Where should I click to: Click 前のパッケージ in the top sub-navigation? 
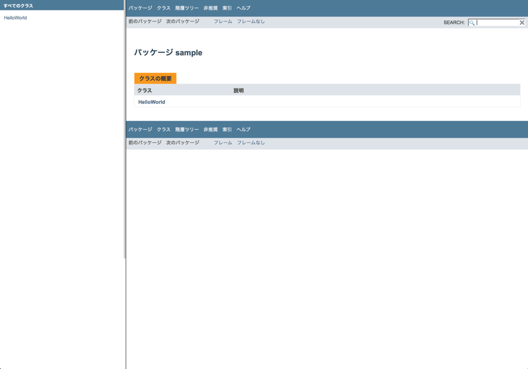coord(145,21)
